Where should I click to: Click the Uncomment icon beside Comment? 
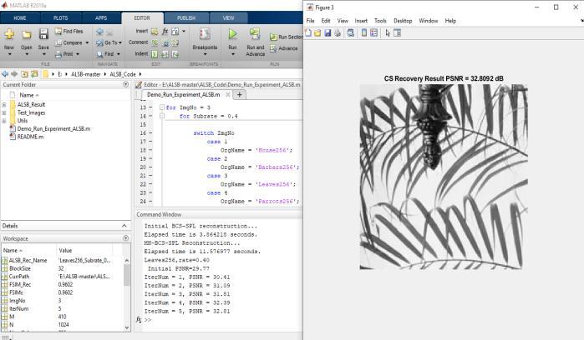165,43
